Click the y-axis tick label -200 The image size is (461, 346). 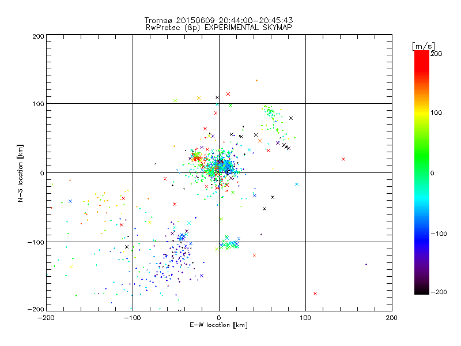(36, 309)
